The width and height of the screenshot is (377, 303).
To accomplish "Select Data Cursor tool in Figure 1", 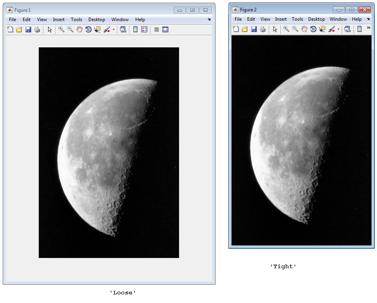I will click(x=97, y=29).
